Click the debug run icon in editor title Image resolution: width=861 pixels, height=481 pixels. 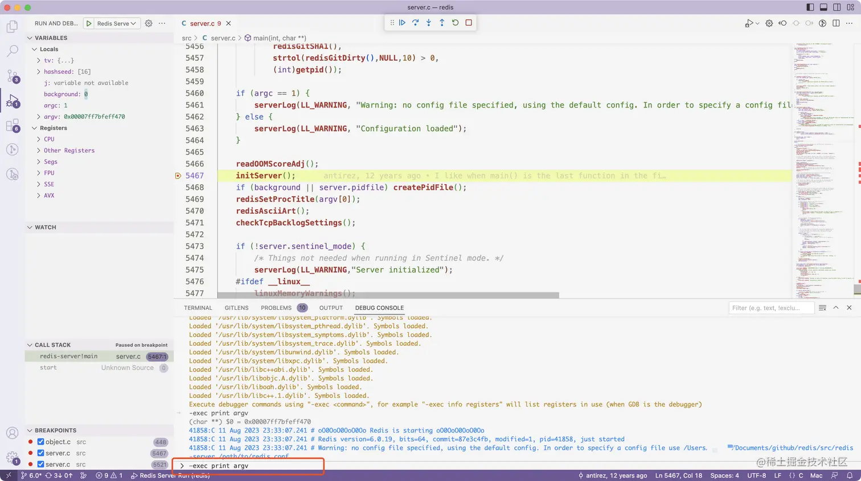point(749,23)
